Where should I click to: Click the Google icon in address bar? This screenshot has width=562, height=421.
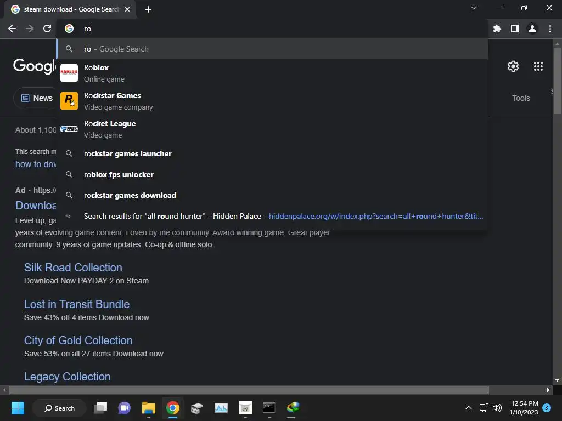click(69, 29)
